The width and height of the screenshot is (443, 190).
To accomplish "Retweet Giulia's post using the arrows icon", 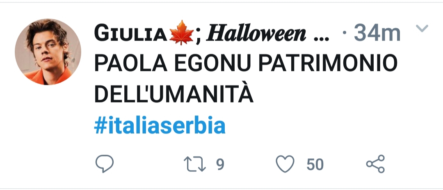I will tap(195, 164).
